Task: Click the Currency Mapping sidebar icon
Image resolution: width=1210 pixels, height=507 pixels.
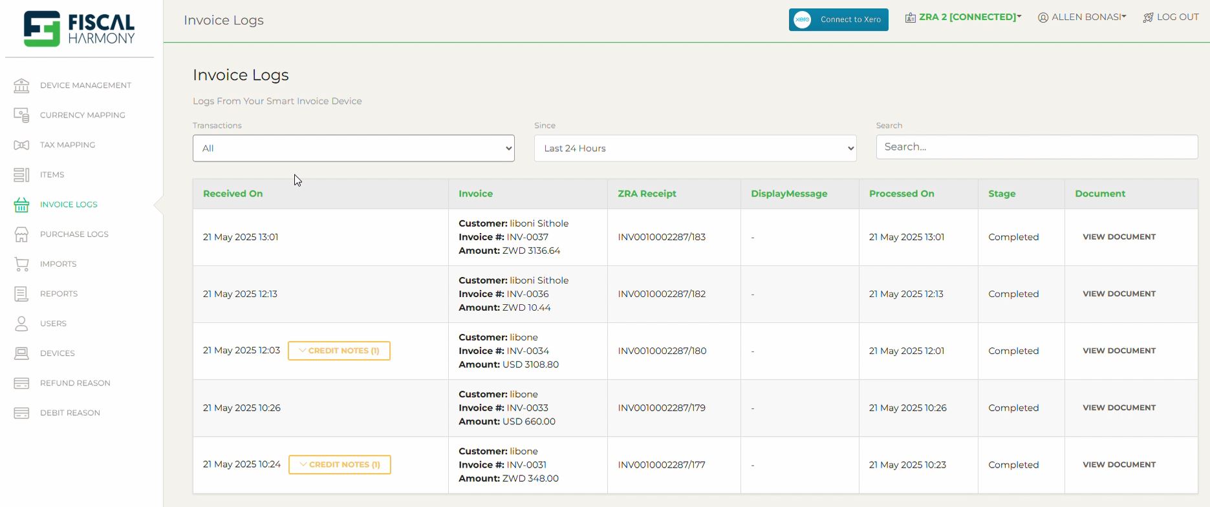Action: [x=21, y=115]
